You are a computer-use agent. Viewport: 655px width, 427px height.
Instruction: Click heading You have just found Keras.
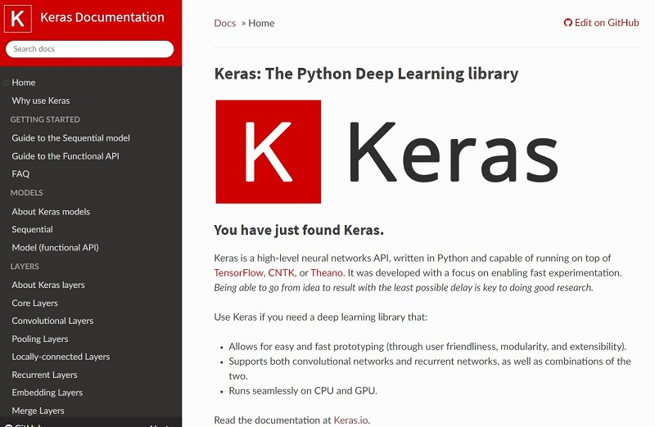pyautogui.click(x=299, y=230)
